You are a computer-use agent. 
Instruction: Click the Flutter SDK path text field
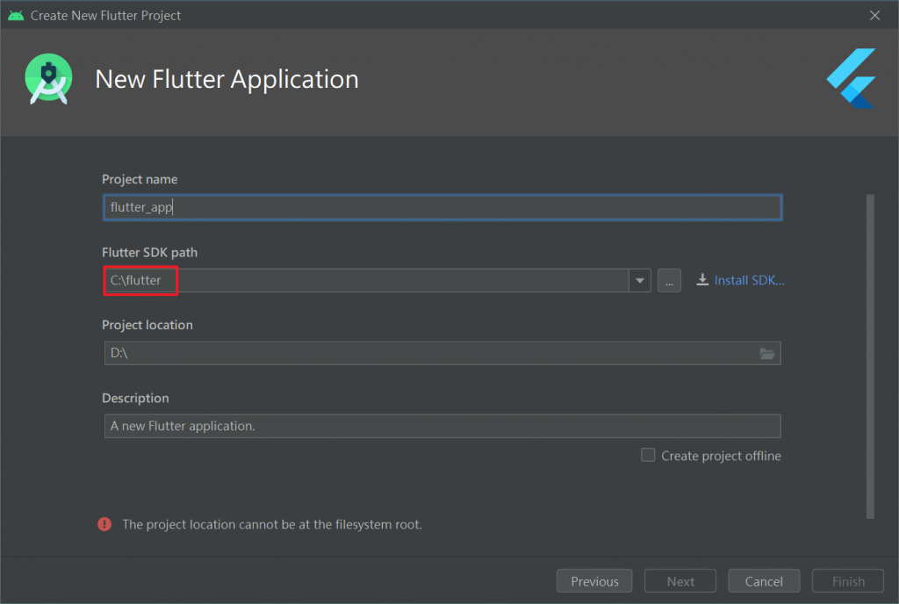point(366,281)
